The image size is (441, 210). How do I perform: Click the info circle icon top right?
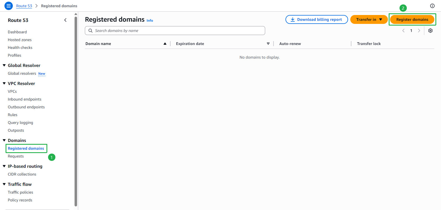(x=432, y=6)
